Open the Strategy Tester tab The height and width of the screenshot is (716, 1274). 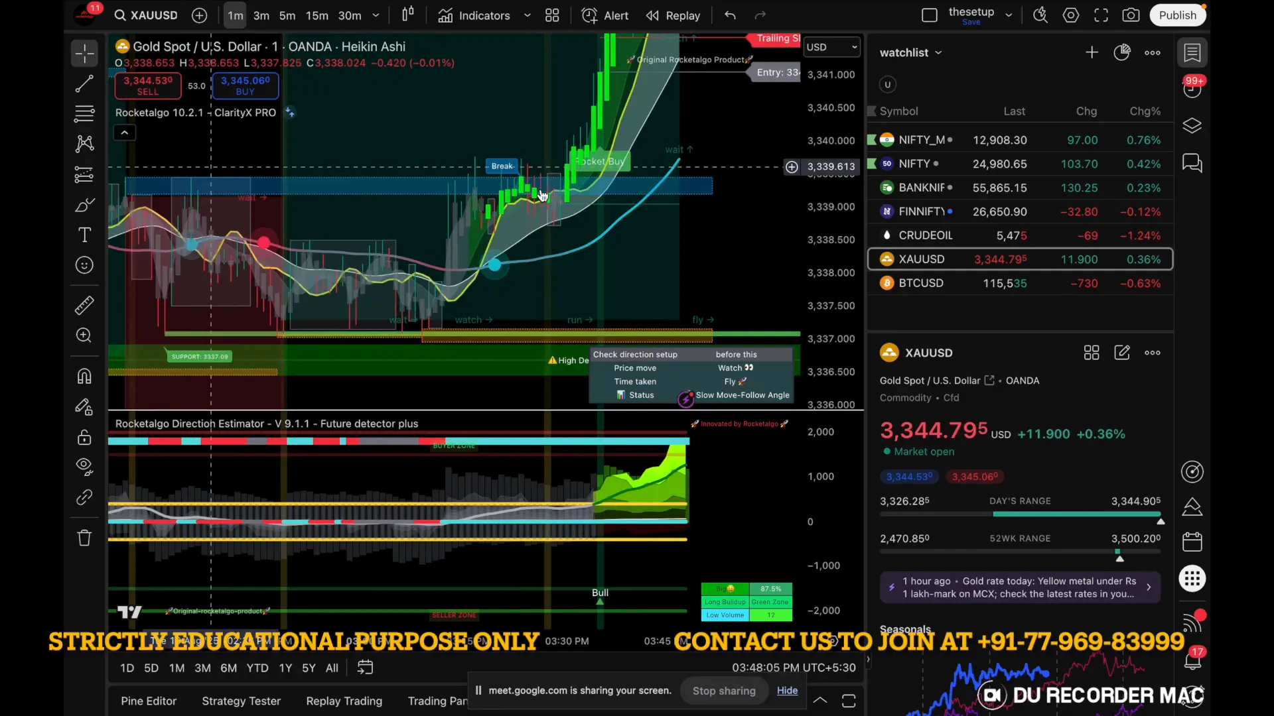coord(241,701)
